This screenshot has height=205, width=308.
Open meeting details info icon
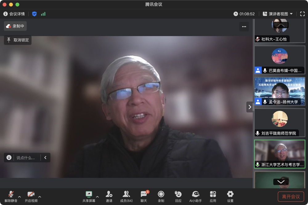tap(6, 14)
